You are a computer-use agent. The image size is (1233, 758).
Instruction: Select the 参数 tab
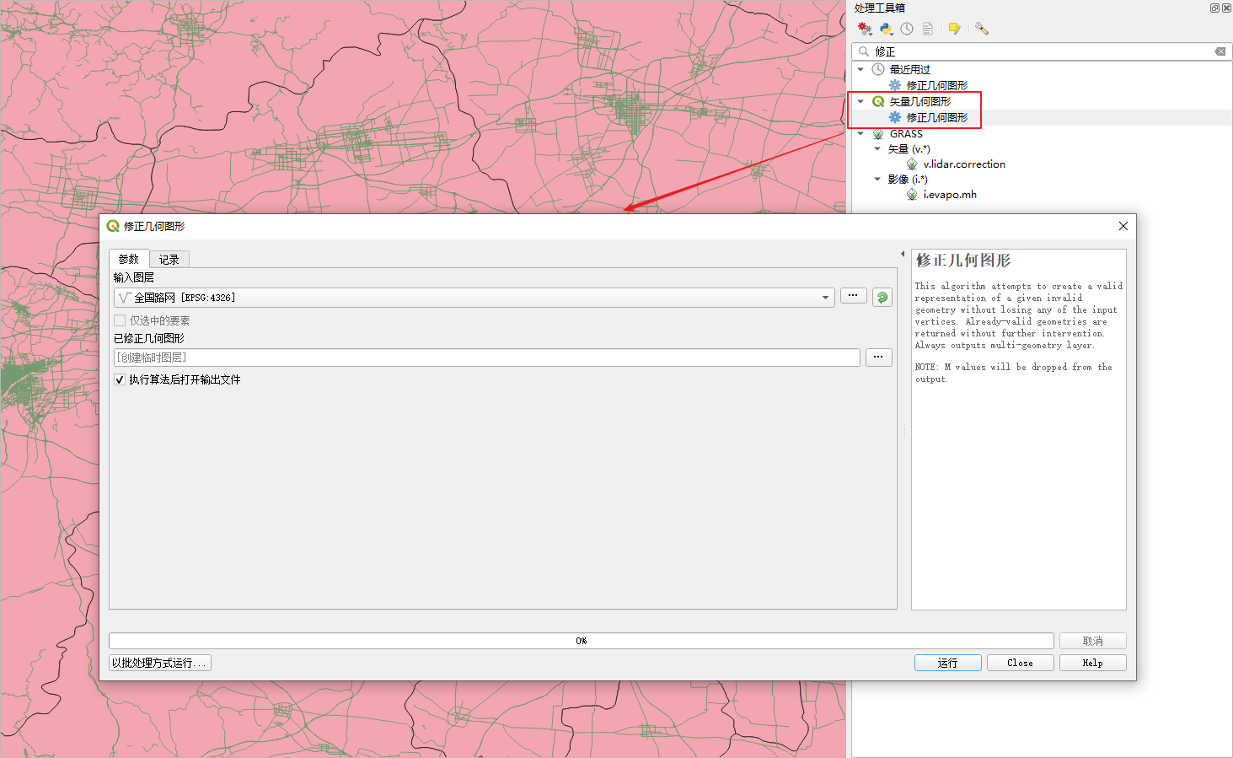point(129,259)
